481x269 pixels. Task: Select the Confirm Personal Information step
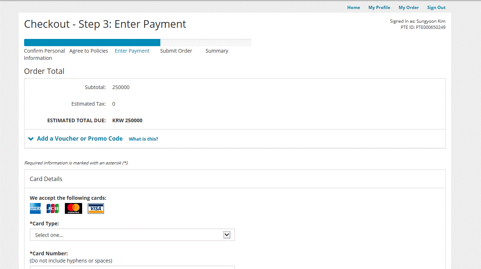point(44,54)
